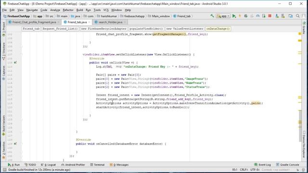This screenshot has width=308, height=173.
Task: Open the Refactor menu
Action: (x=68, y=10)
